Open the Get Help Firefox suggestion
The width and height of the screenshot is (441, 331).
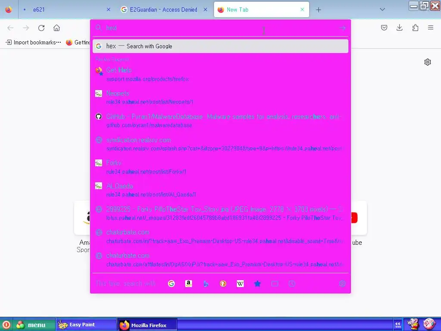220,74
